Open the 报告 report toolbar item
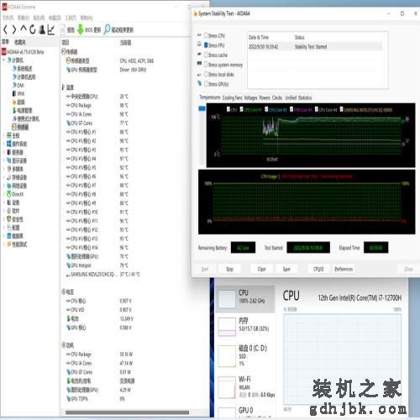The width and height of the screenshot is (420, 420). click(68, 29)
